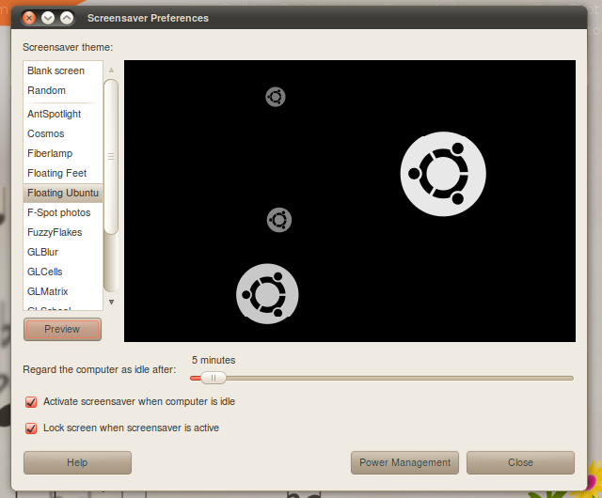The image size is (602, 498).
Task: Close the Screensaver Preferences window
Action: (x=29, y=18)
